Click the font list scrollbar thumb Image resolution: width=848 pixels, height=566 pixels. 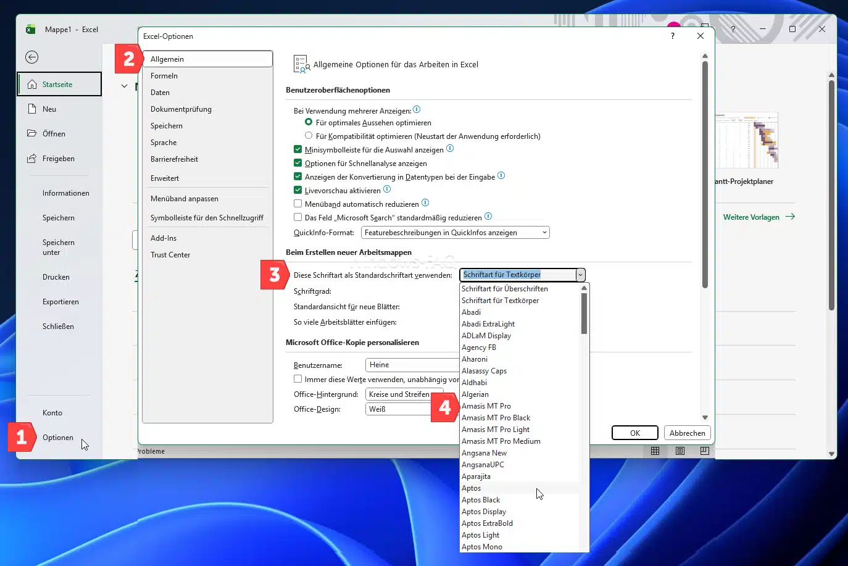coord(584,313)
